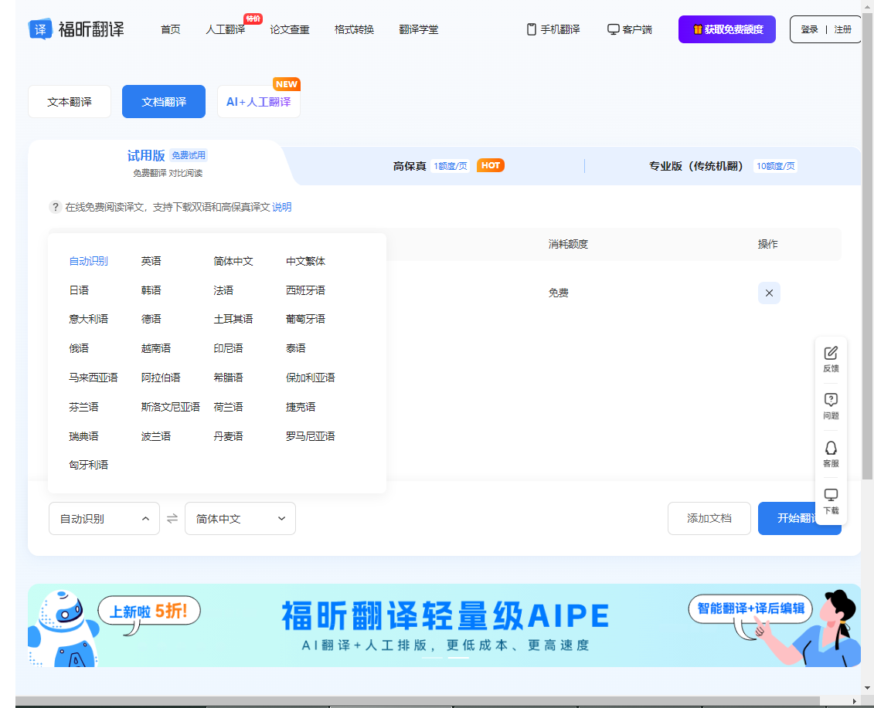Image resolution: width=874 pixels, height=708 pixels.
Task: Choose 西班牙语 from the language list
Action: (305, 290)
